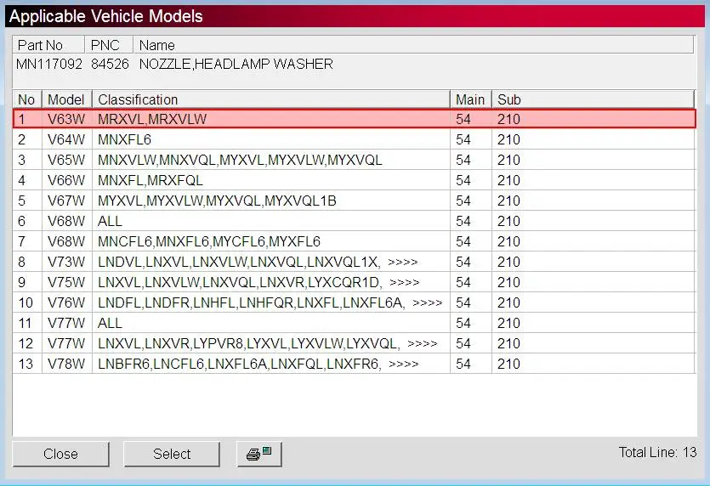
Task: Click the Sub column header
Action: pyautogui.click(x=594, y=99)
